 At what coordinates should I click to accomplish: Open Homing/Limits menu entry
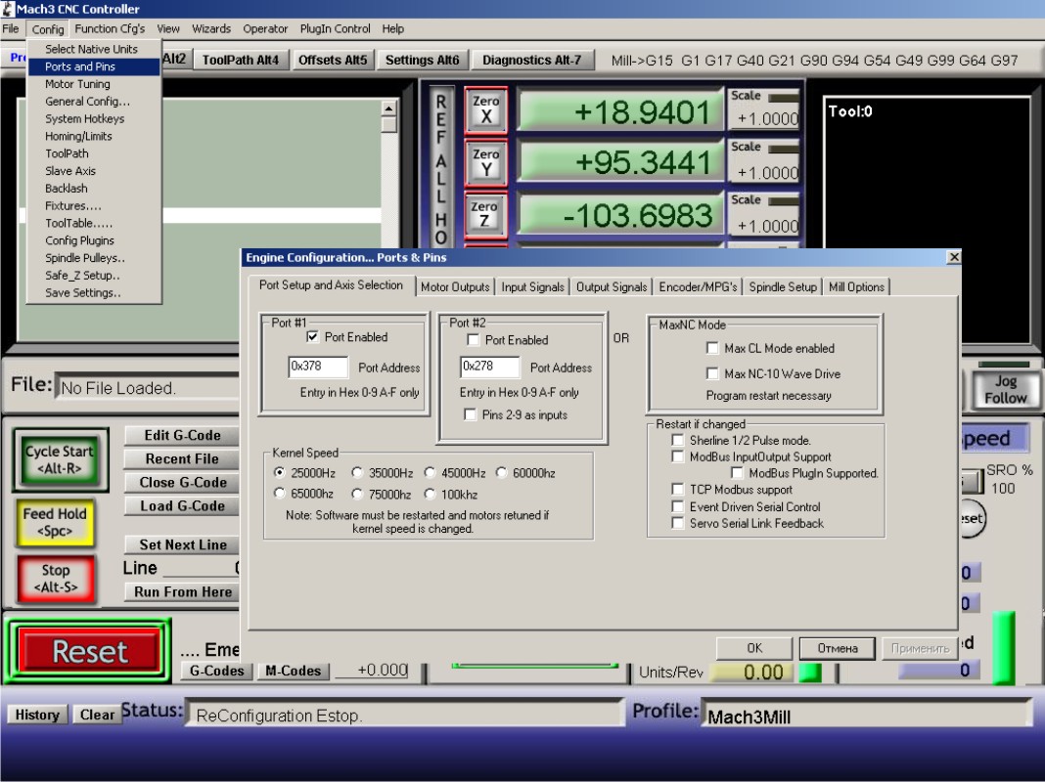78,136
